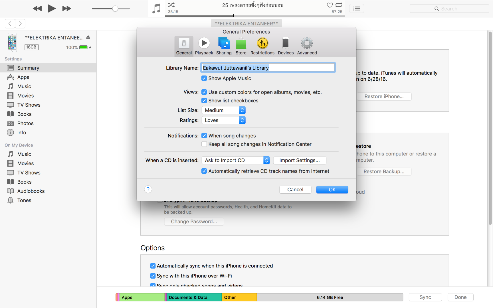Image resolution: width=493 pixels, height=308 pixels.
Task: Open the Restrictions preferences tab
Action: click(x=262, y=46)
